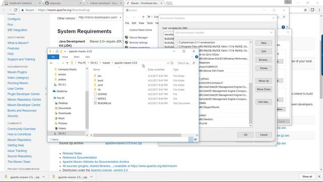This screenshot has width=323, height=182.
Task: Close the downloads bar
Action: [x=319, y=176]
